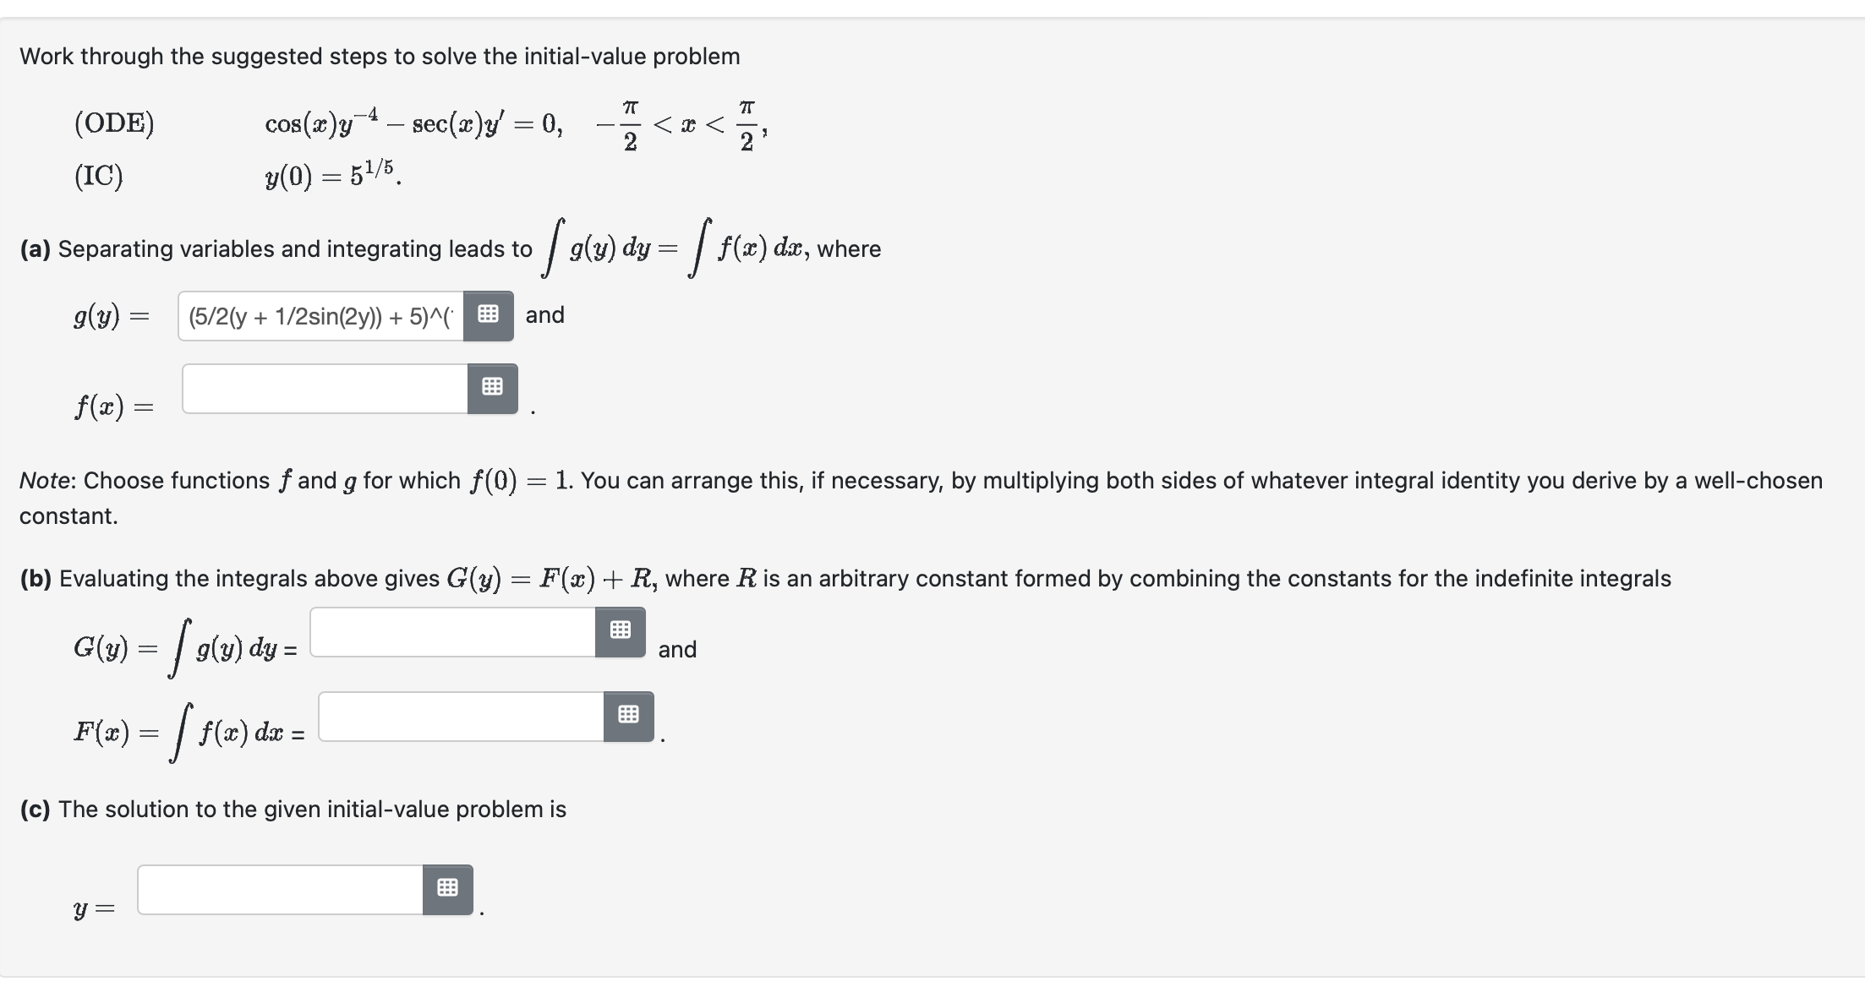
Task: Click inside the final solution y answer box
Action: click(279, 887)
